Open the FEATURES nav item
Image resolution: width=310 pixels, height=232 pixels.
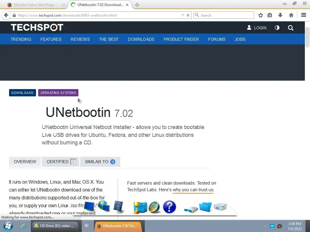[x=51, y=39]
